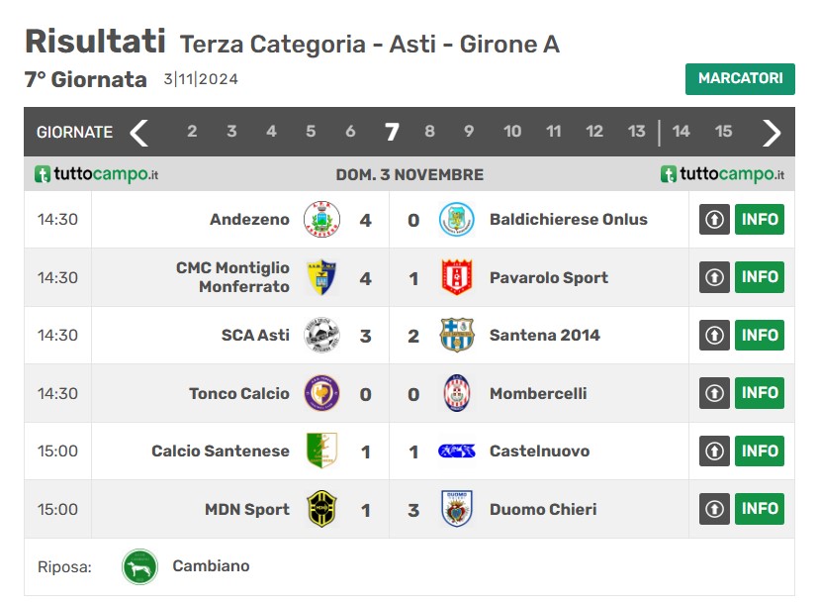Expand details arrow for MDN Sport match
Image resolution: width=818 pixels, height=602 pixels.
point(714,509)
